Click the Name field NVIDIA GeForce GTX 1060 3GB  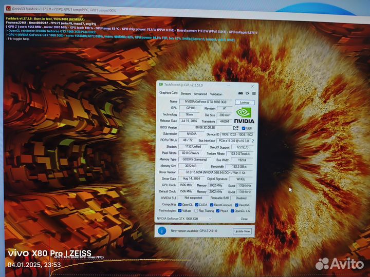coord(206,102)
